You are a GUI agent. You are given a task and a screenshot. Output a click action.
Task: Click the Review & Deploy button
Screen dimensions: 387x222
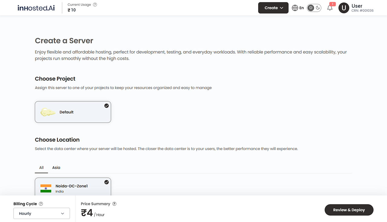(x=349, y=210)
